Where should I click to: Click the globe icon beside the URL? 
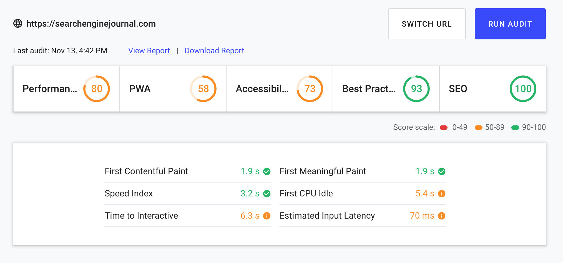[x=18, y=24]
